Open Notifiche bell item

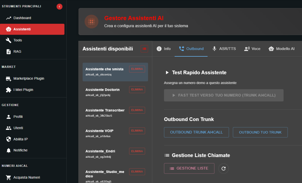[20, 150]
